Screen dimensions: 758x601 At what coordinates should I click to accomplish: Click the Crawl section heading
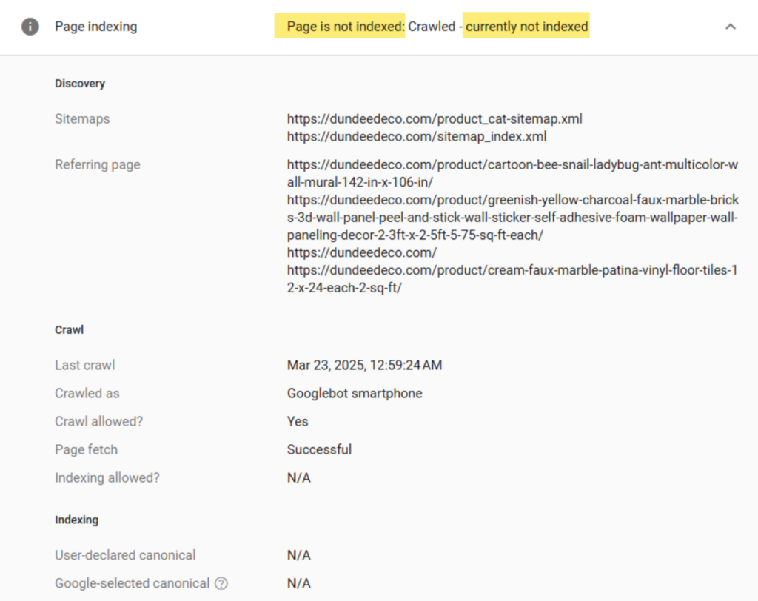pyautogui.click(x=69, y=330)
